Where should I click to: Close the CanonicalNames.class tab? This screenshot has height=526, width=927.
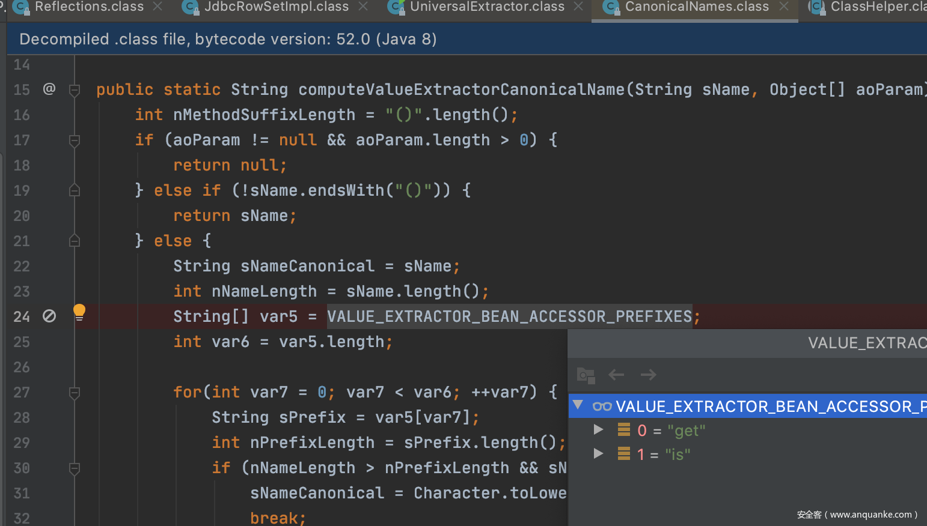point(784,7)
